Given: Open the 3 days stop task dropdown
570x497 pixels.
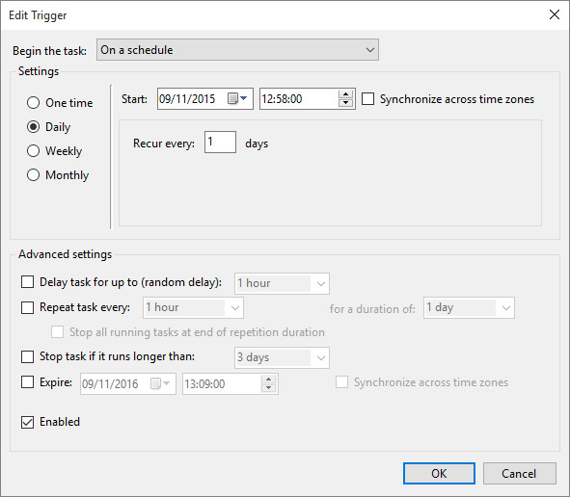Looking at the screenshot, I should 282,357.
